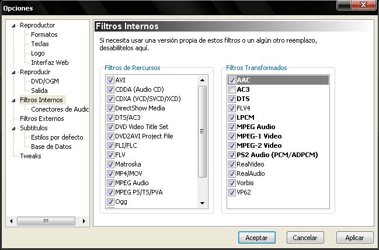Click the Aceptar button
This screenshot has width=379, height=250.
tap(257, 238)
